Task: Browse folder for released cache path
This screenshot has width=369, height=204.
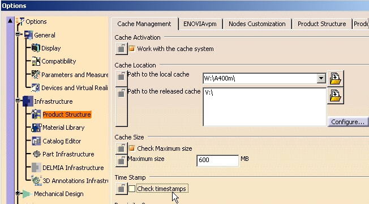Action: [336, 96]
